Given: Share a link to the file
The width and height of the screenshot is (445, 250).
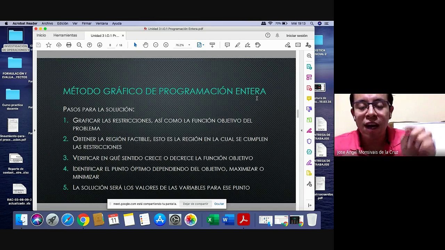Looking at the screenshot, I should pos(288,45).
